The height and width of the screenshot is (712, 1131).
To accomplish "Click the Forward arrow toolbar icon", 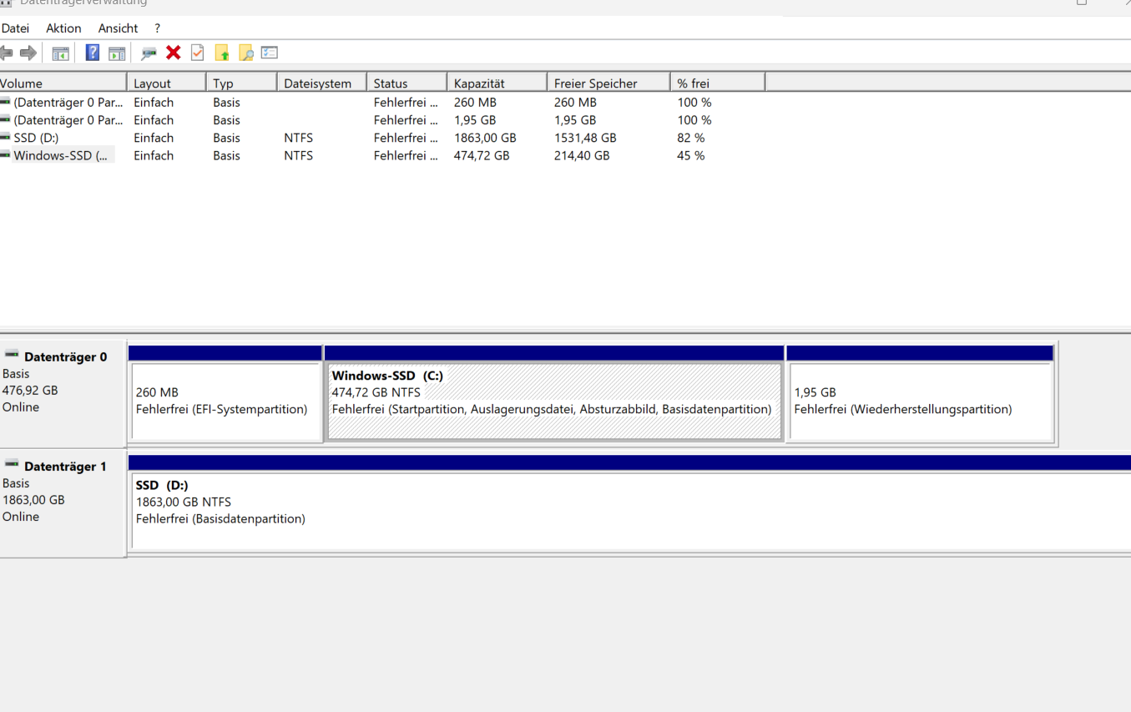I will (28, 53).
